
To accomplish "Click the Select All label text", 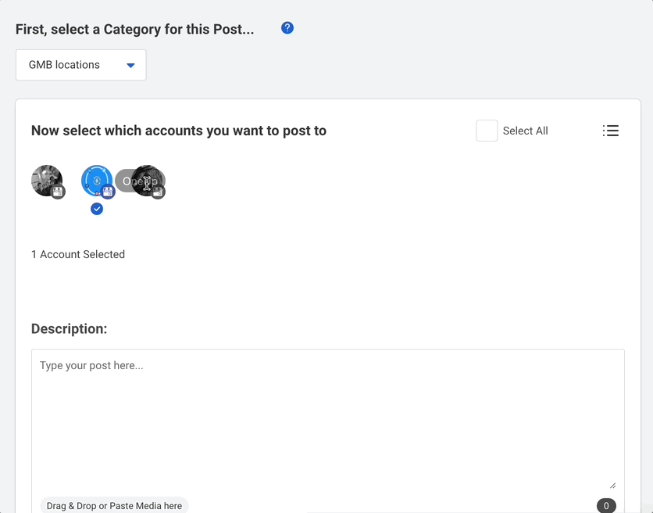I will (525, 131).
